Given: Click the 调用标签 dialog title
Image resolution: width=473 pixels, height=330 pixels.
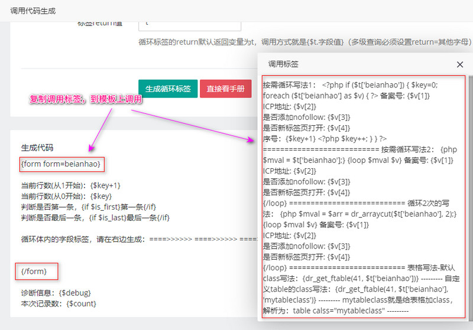Looking at the screenshot, I should click(283, 64).
